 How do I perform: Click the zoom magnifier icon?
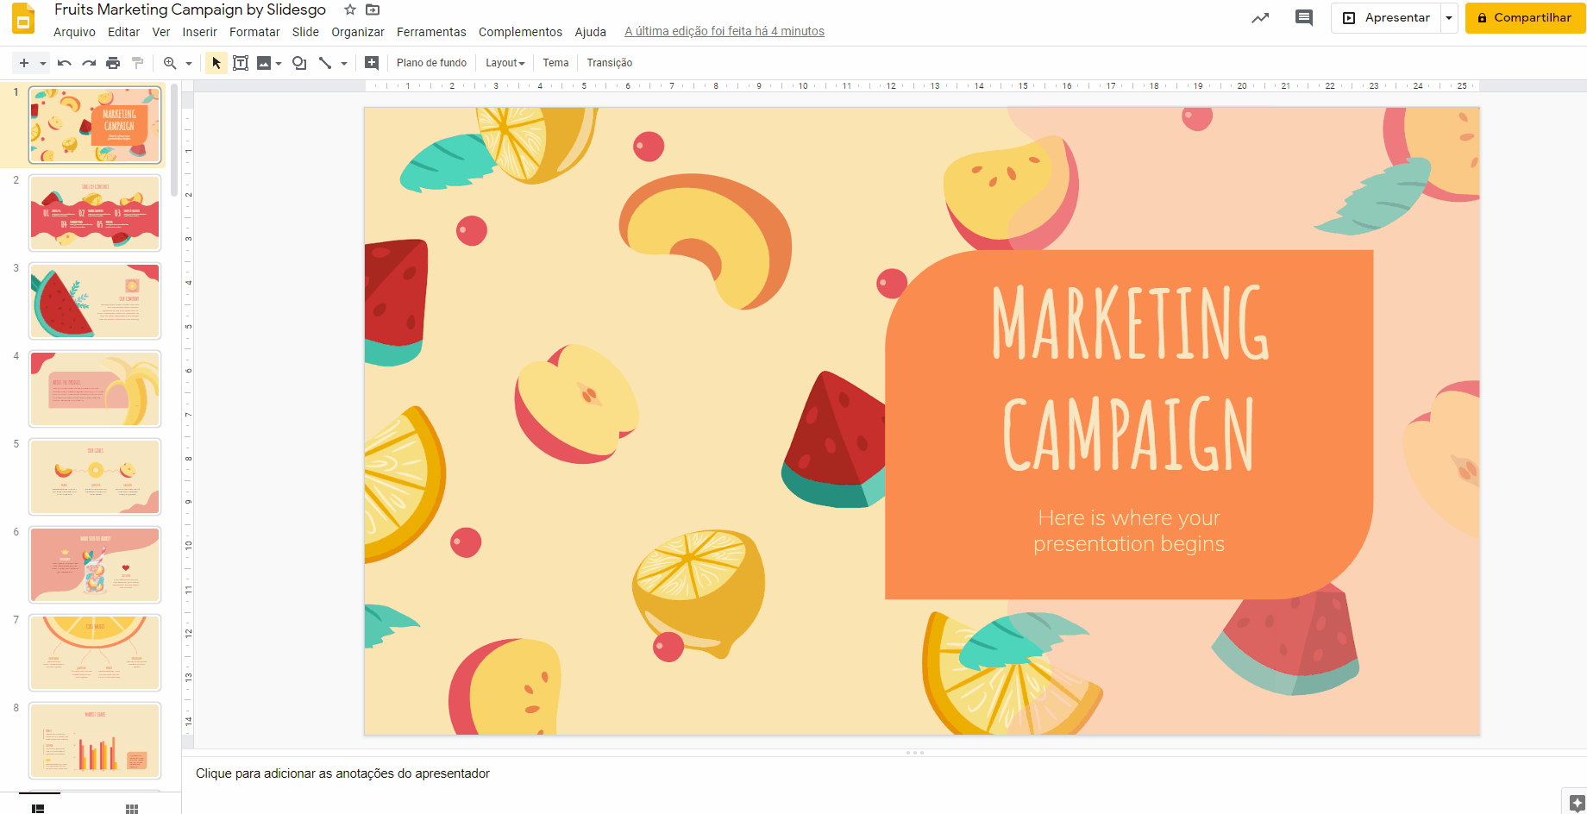coord(170,63)
